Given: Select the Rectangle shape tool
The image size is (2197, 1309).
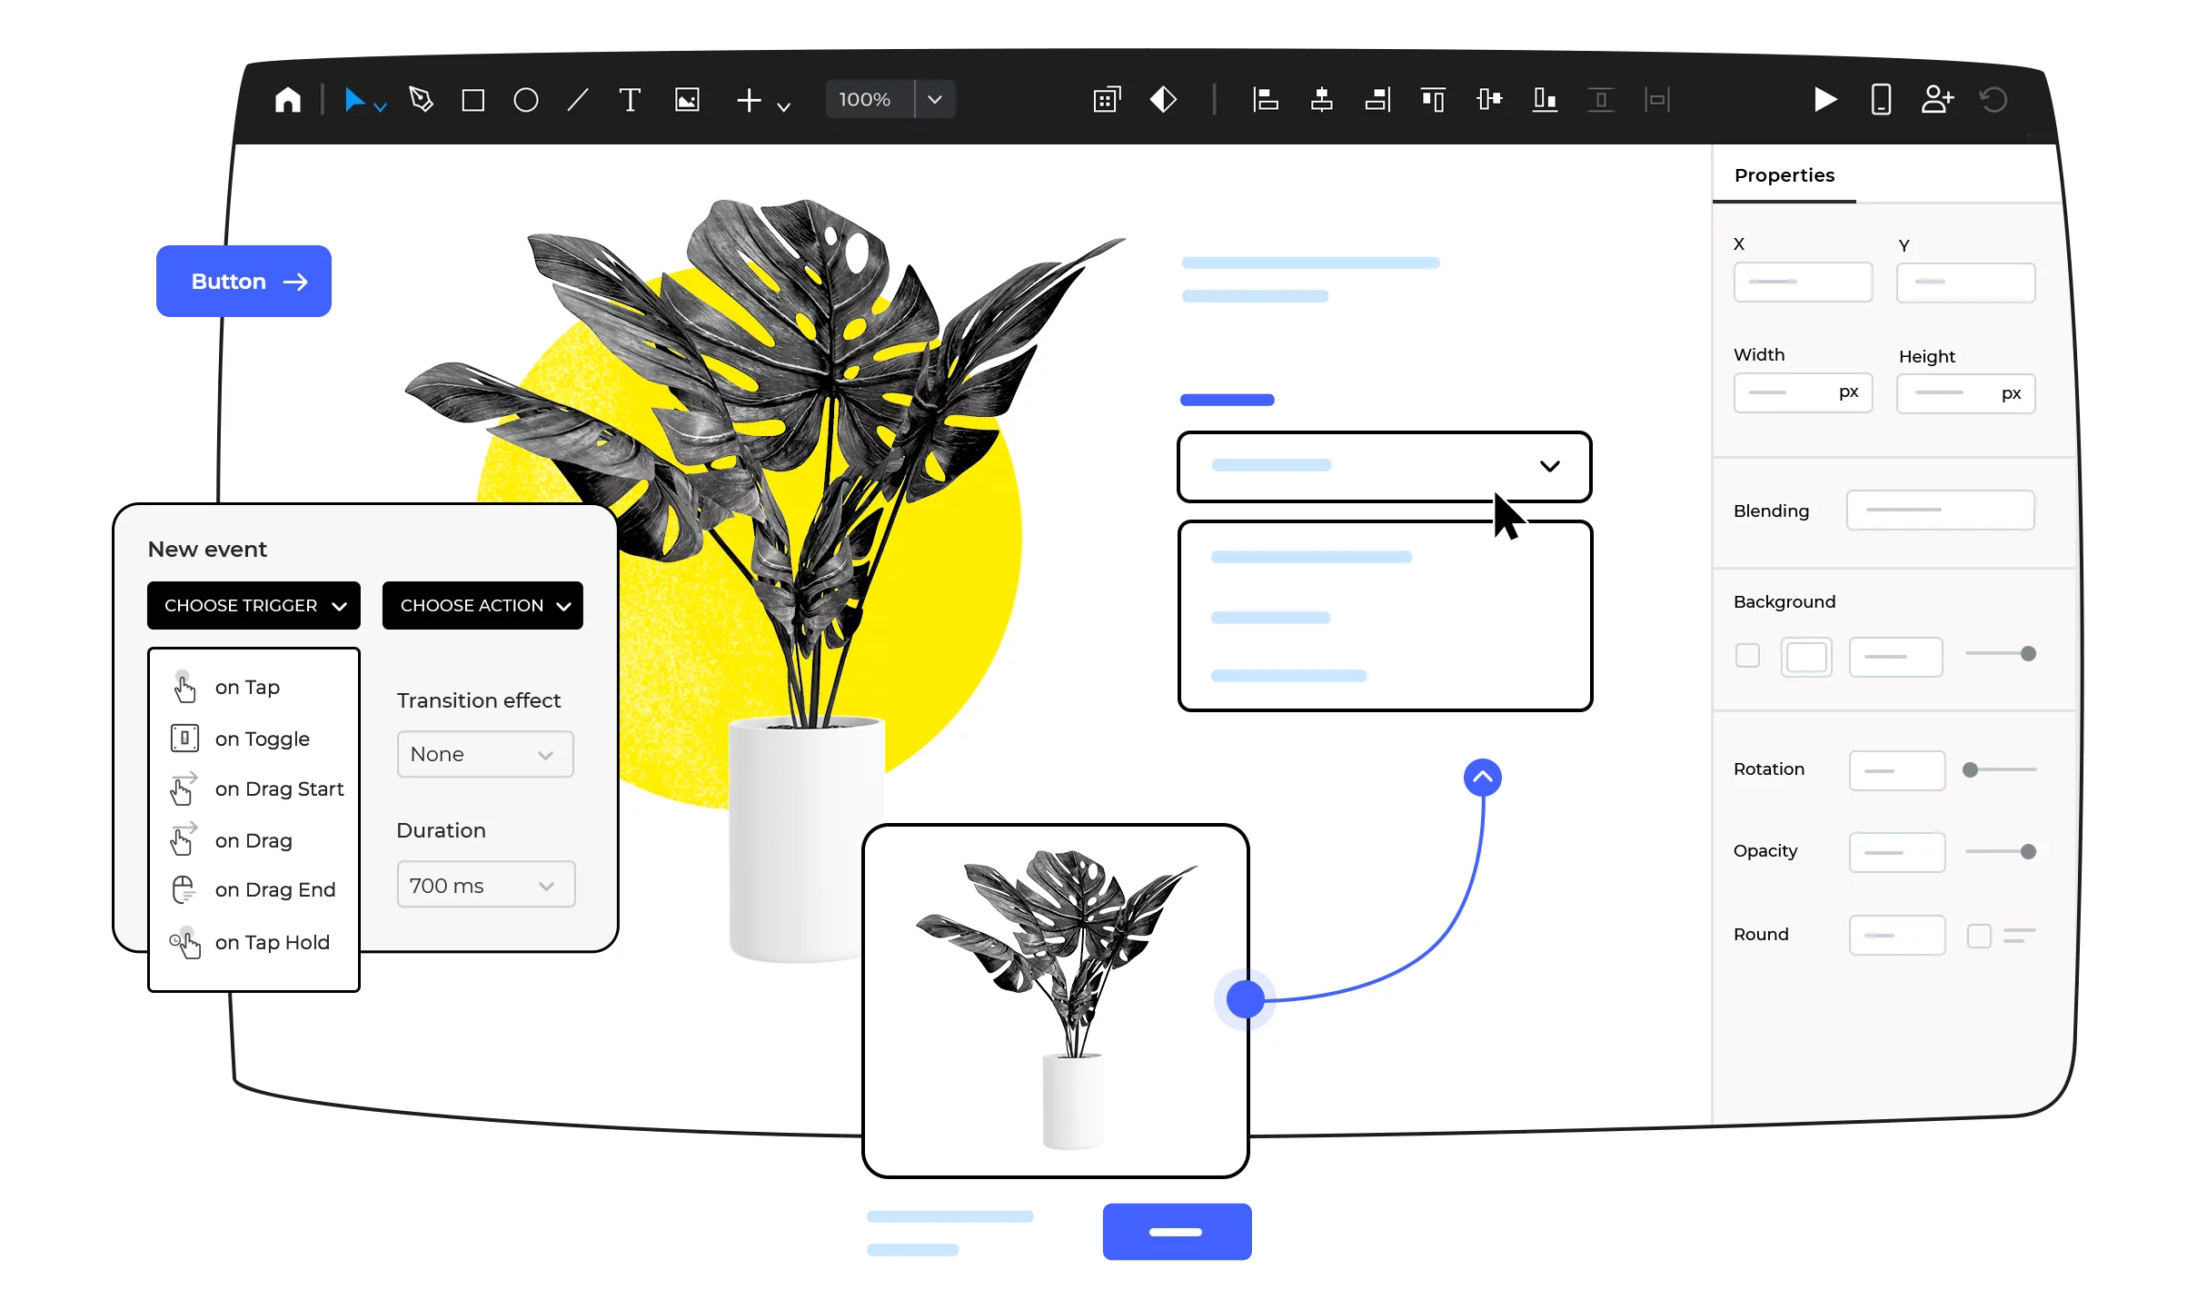Looking at the screenshot, I should click(472, 100).
